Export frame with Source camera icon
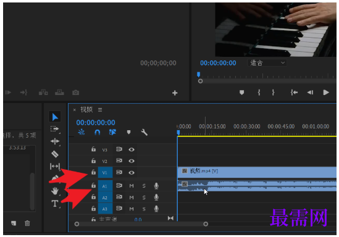Image resolution: width=339 pixels, height=237 pixels. pyautogui.click(x=75, y=93)
